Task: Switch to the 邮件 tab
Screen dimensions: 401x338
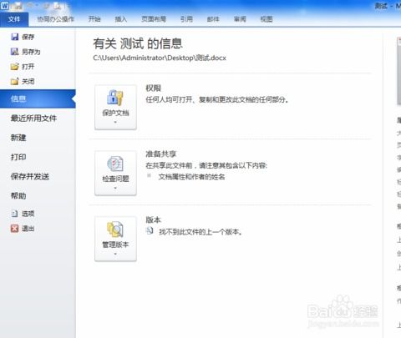Action: click(x=213, y=19)
